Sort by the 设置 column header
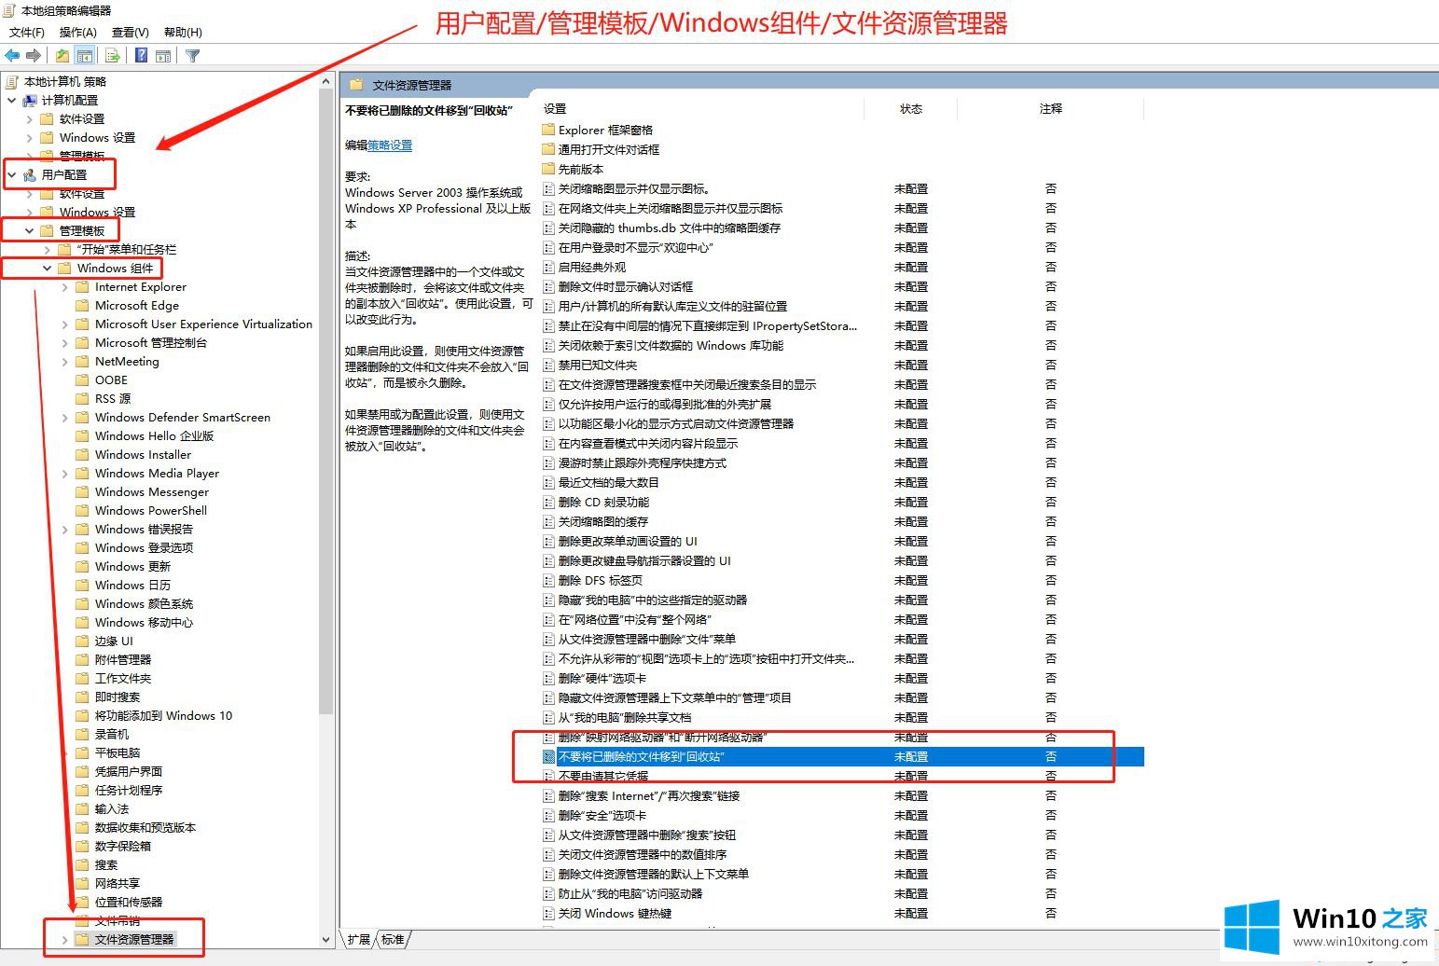Screen dimensions: 1439x966 click(701, 109)
